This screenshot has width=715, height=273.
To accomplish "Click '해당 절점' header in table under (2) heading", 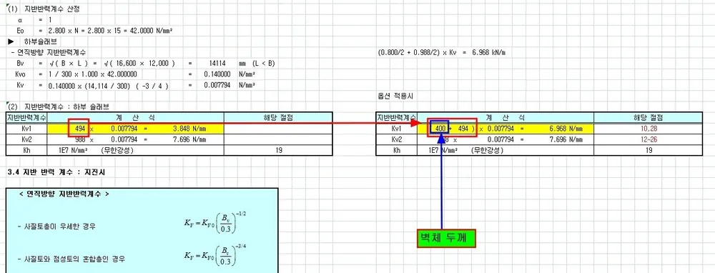I will 277,118.
